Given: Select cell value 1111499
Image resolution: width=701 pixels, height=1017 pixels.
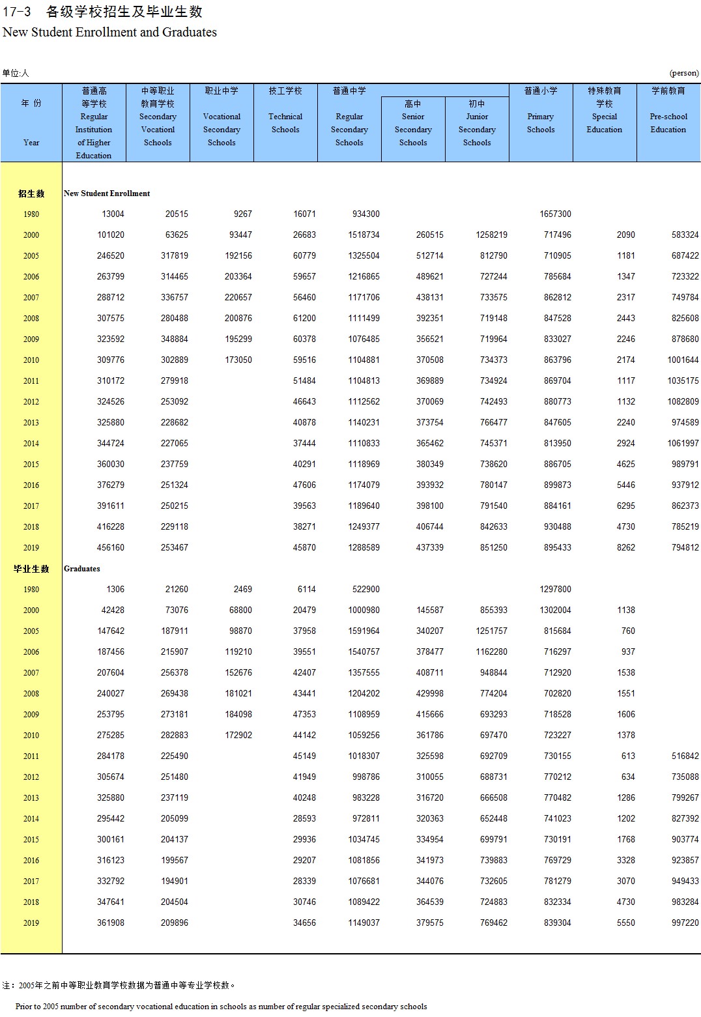Looking at the screenshot, I should (x=364, y=319).
